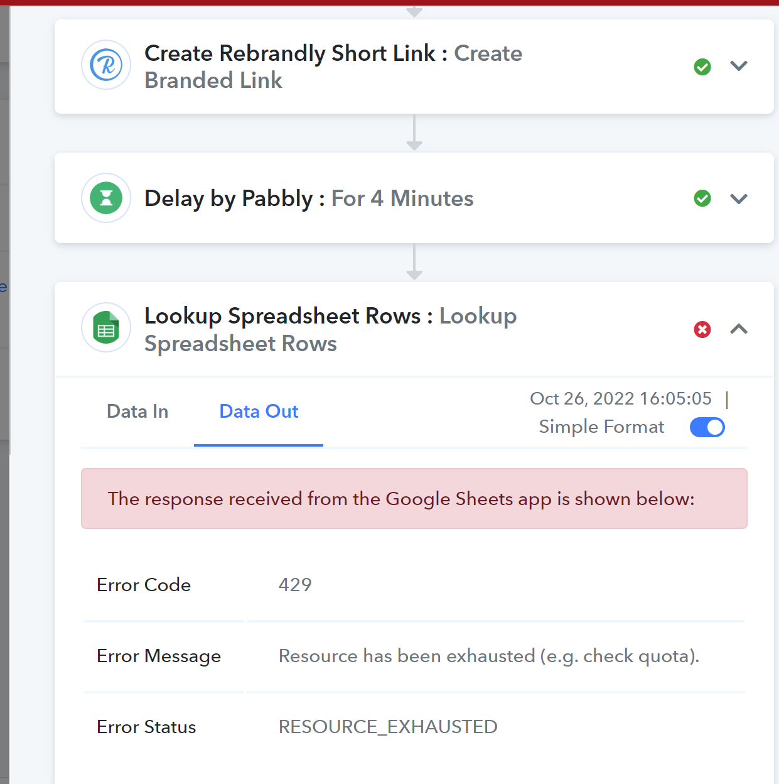Click the Delay by Pabbly For 4 Minutes title
The height and width of the screenshot is (784, 779).
(309, 199)
